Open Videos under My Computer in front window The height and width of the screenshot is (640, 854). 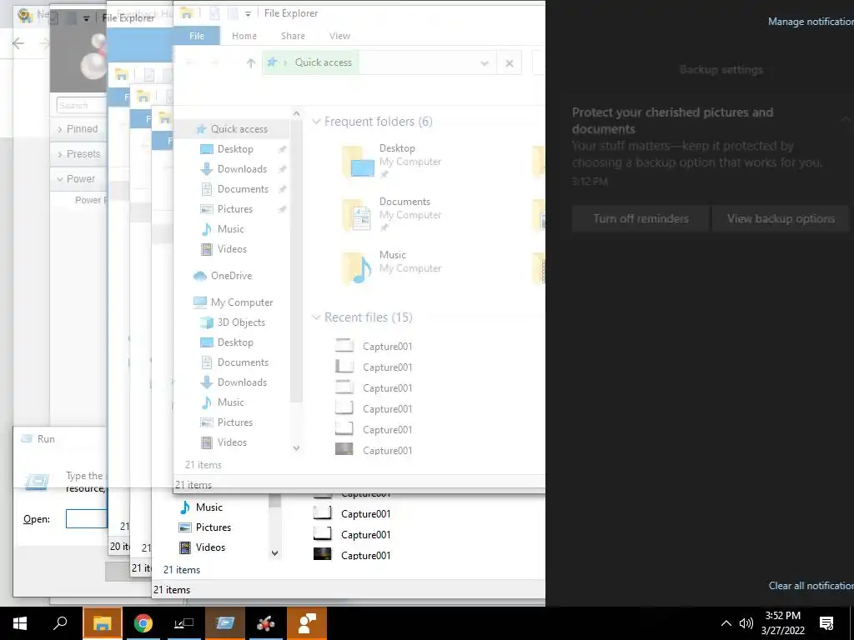pos(232,442)
